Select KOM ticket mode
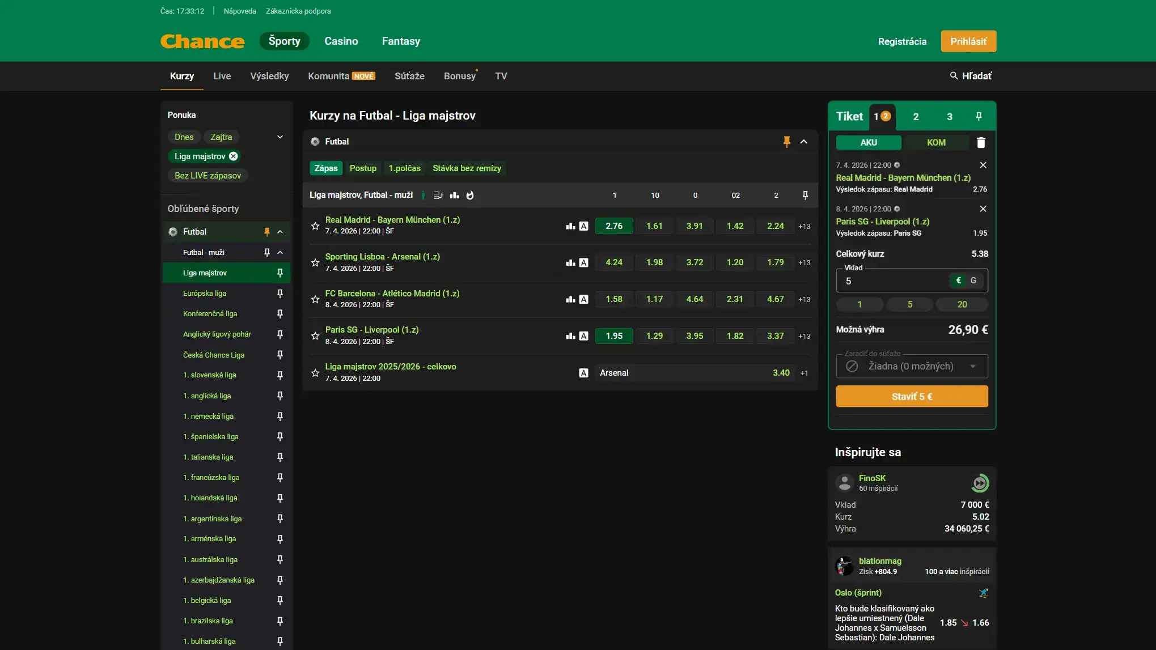This screenshot has height=650, width=1156. coord(936,143)
